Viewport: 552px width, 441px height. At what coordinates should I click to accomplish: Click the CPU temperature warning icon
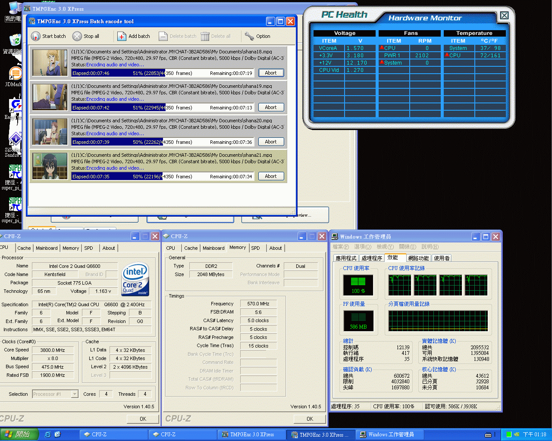click(447, 55)
